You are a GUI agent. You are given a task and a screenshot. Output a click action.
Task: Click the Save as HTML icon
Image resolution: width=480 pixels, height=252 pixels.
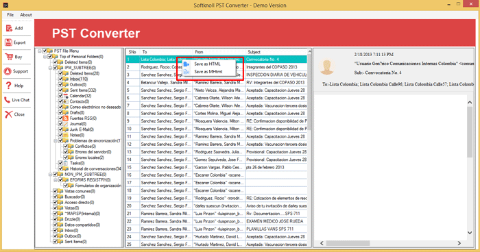pyautogui.click(x=186, y=64)
